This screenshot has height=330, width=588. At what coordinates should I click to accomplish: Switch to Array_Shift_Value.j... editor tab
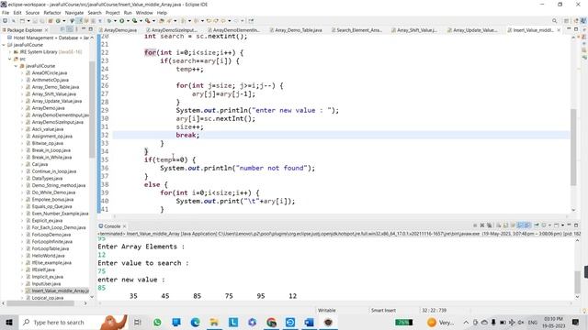point(414,30)
